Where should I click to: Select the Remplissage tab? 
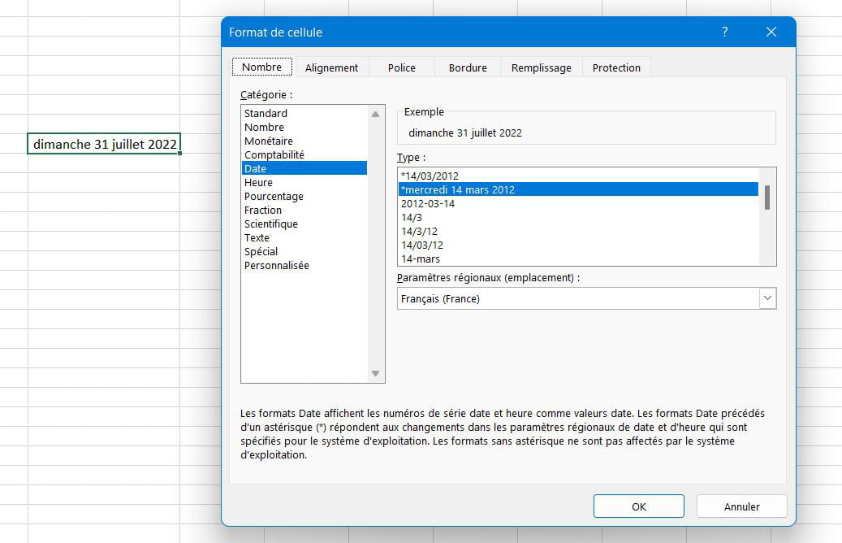pyautogui.click(x=541, y=68)
